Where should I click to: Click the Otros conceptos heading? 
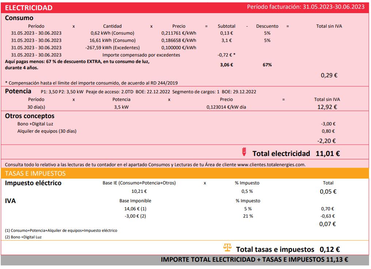tap(30, 116)
